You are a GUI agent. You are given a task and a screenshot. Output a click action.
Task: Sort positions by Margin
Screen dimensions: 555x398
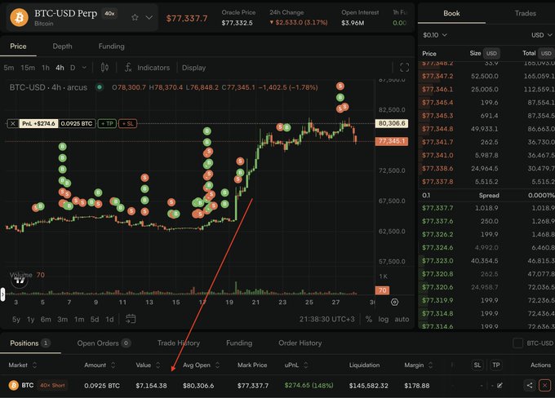pyautogui.click(x=419, y=365)
